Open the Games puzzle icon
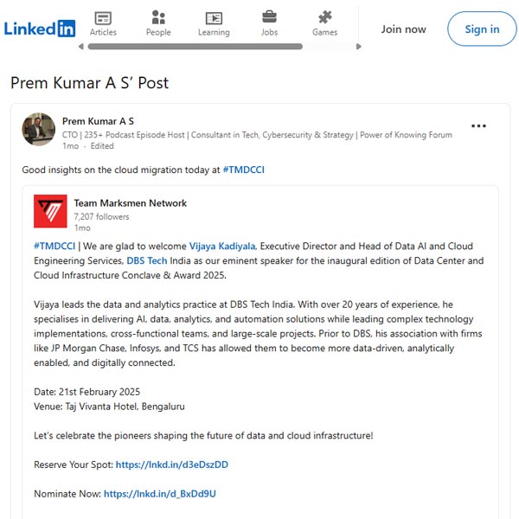Image resolution: width=519 pixels, height=519 pixels. point(324,17)
